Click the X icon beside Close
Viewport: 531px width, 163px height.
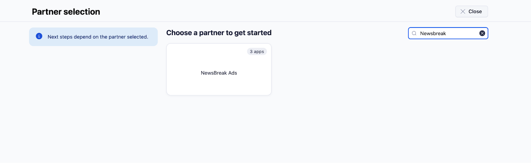point(463,12)
